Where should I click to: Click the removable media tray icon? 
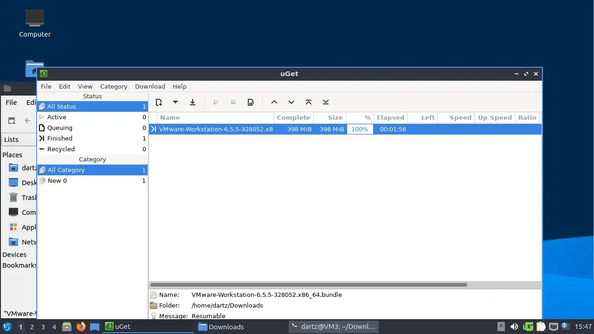(x=501, y=327)
